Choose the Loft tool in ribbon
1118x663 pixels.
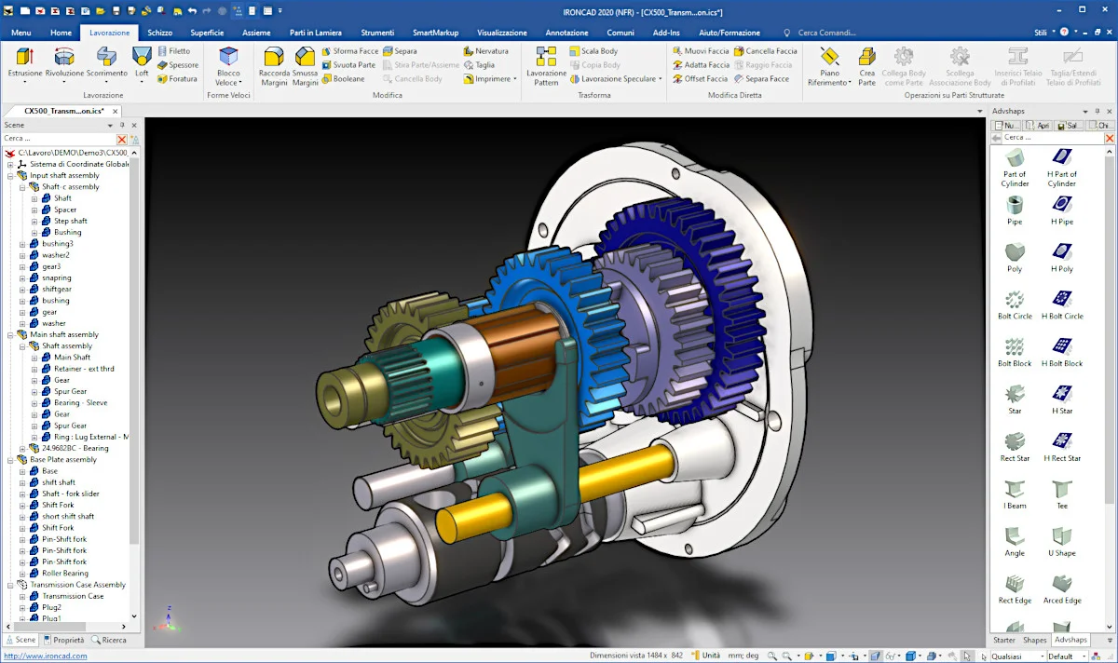coord(142,62)
